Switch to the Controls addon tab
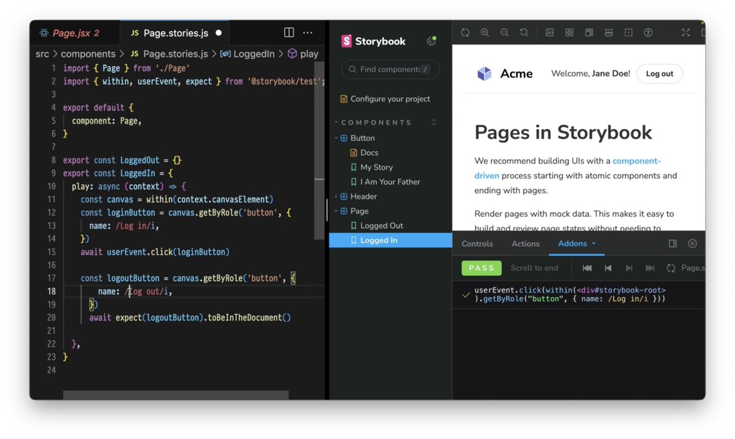Screen dimensions: 735x439 pos(477,244)
